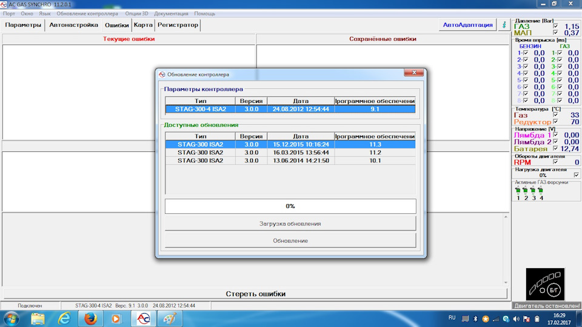Click the Загрузка обновления button

tap(290, 223)
